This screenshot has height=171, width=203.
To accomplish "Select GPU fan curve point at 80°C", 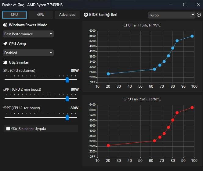I will click(173, 120).
